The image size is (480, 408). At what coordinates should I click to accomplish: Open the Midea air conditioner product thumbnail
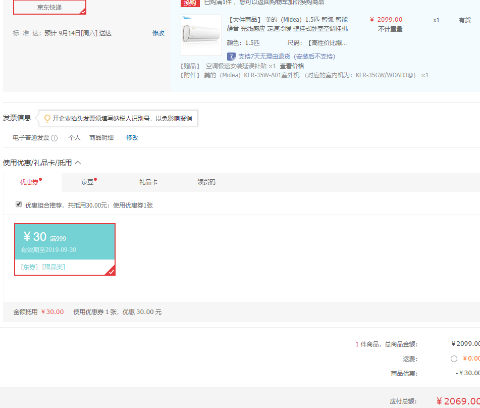(201, 35)
